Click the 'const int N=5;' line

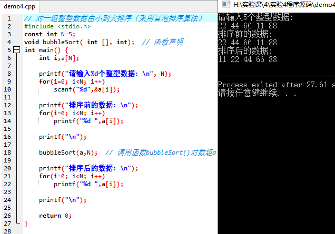[x=50, y=34]
